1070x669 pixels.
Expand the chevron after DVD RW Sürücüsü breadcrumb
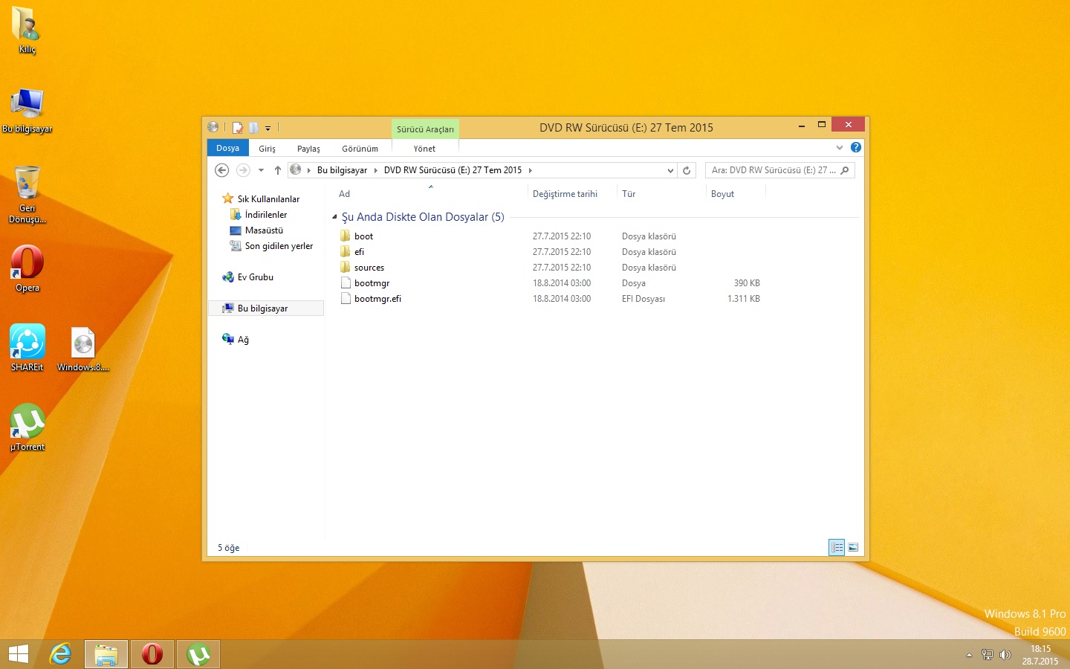tap(530, 170)
